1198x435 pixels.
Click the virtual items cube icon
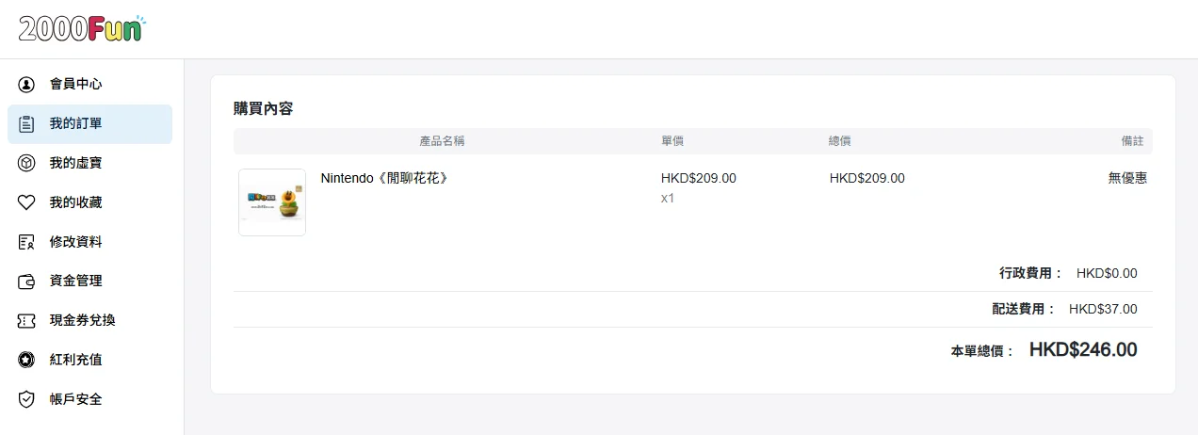(x=26, y=164)
